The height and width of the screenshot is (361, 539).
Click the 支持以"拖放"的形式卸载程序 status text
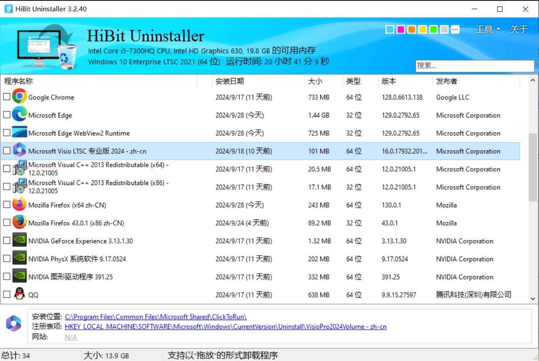pyautogui.click(x=223, y=355)
